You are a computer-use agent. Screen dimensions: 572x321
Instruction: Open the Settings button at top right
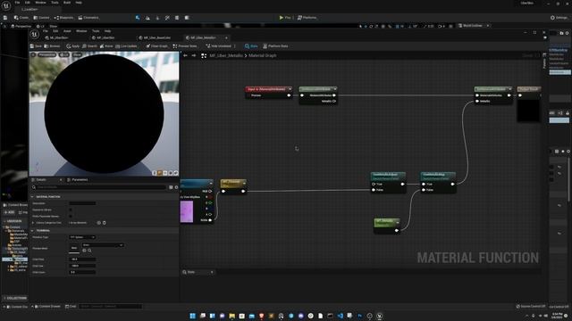pos(559,18)
